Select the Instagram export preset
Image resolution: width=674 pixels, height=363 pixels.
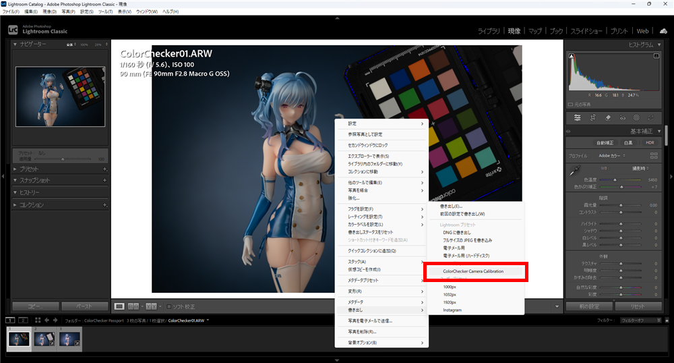coord(452,310)
